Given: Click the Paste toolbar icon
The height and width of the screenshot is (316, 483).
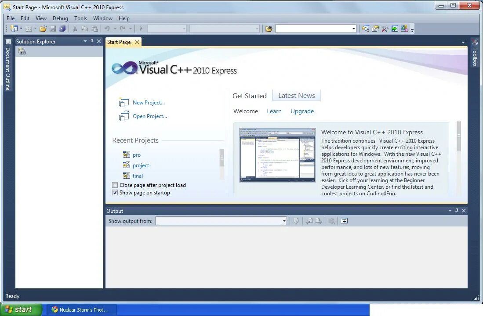Looking at the screenshot, I should pos(95,29).
